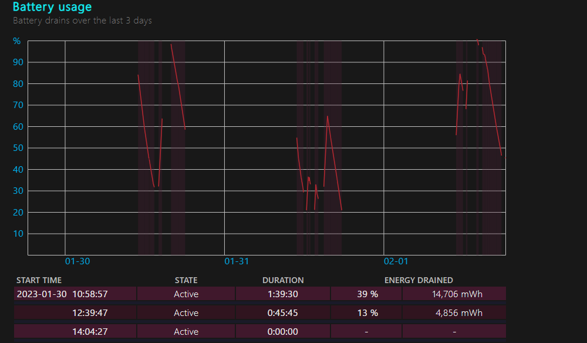587x343 pixels.
Task: Click the 0:45:45 duration cell
Action: 283,312
